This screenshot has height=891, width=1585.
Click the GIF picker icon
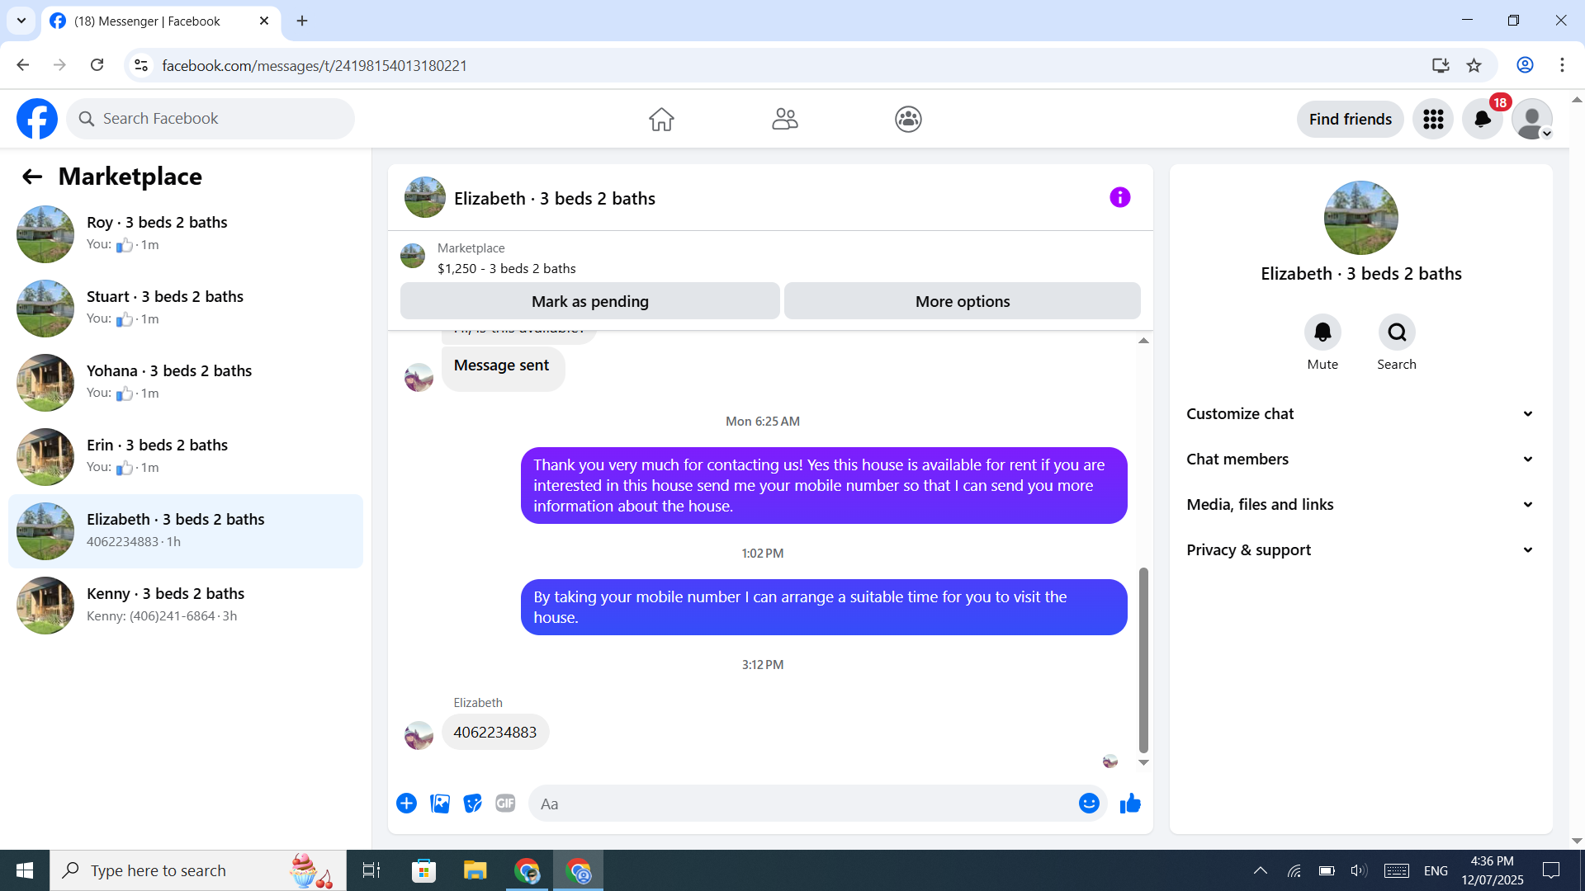[x=505, y=804]
